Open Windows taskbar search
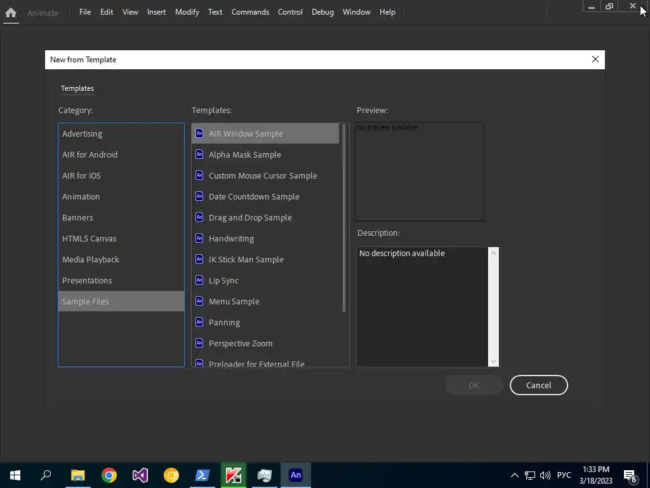The image size is (650, 488). (x=46, y=475)
